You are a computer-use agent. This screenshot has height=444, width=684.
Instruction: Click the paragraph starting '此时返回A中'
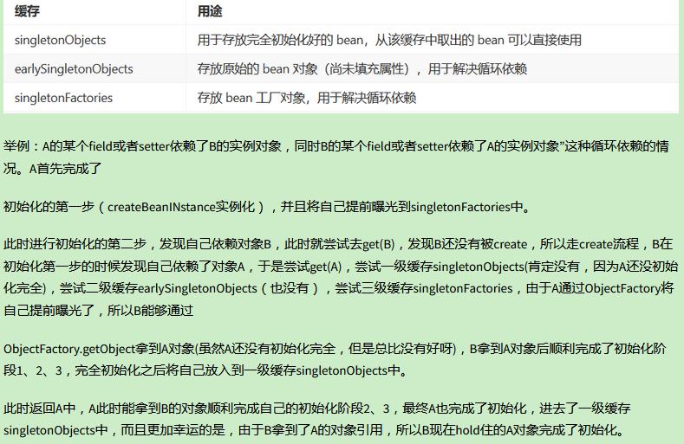[317, 419]
